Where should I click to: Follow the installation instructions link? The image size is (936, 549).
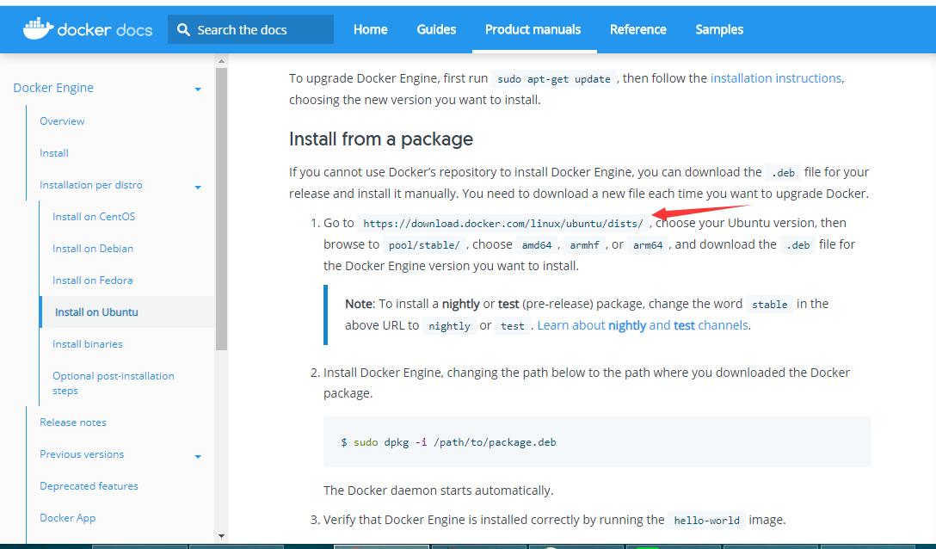pyautogui.click(x=776, y=78)
